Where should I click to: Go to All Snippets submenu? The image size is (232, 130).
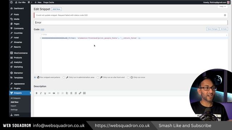(16, 98)
